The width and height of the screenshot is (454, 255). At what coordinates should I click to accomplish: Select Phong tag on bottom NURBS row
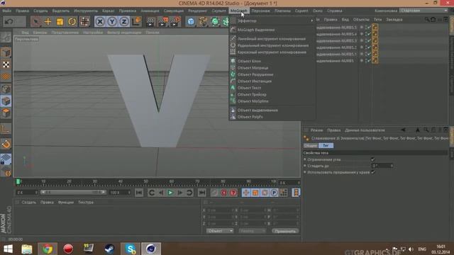[x=375, y=61]
